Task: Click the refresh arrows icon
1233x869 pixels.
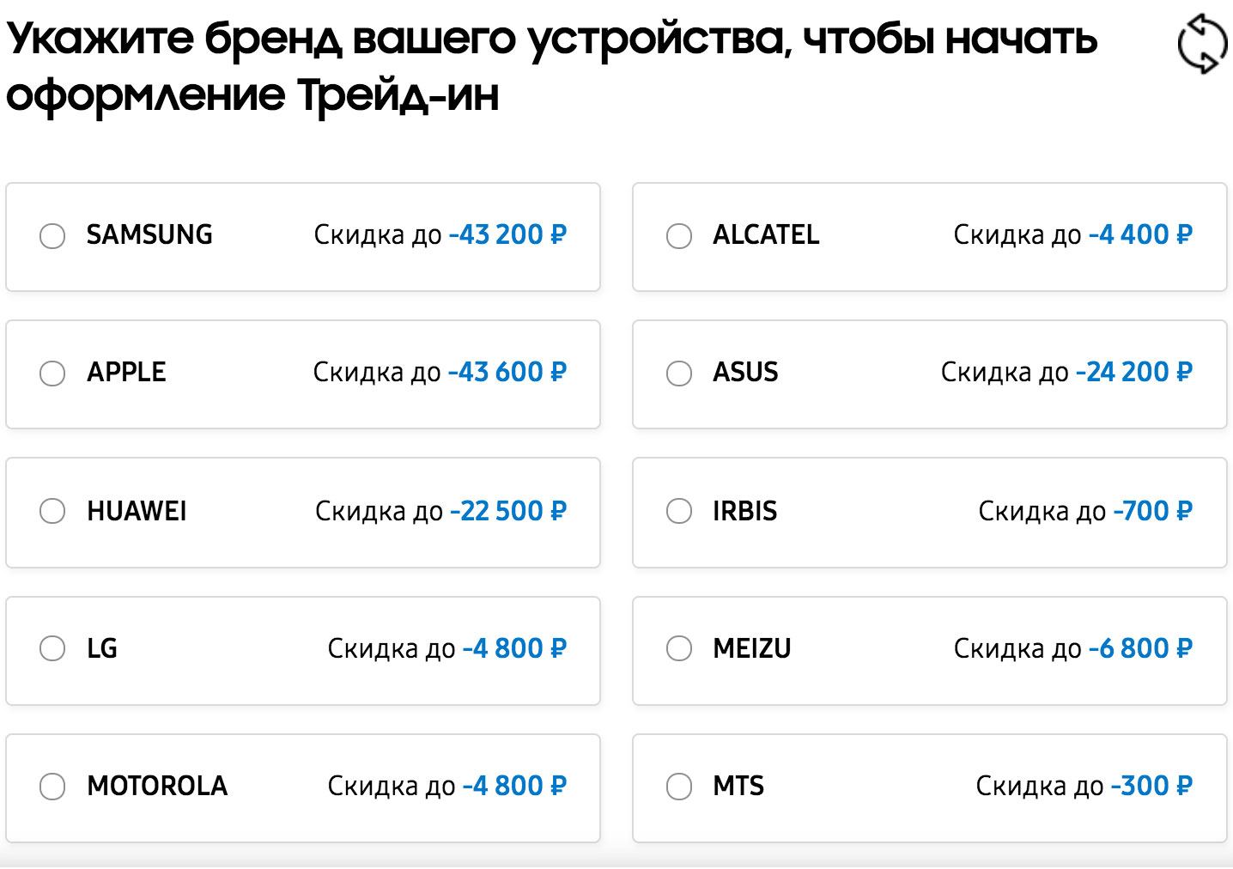Action: pos(1202,43)
